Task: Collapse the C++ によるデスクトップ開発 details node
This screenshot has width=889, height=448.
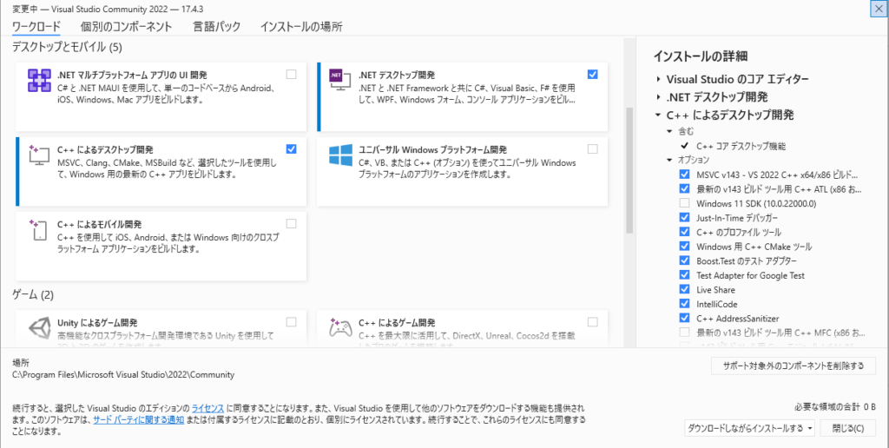Action: point(658,115)
